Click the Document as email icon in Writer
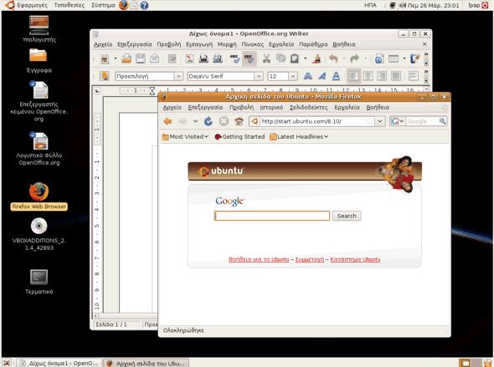Screen dimensions: 494x367 coord(154,59)
